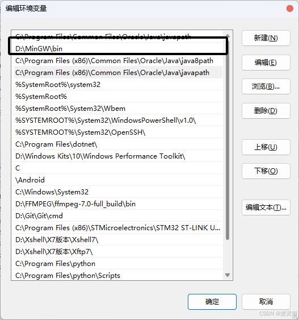Close dialog via red circle button
The height and width of the screenshot is (320, 299).
click(x=289, y=9)
